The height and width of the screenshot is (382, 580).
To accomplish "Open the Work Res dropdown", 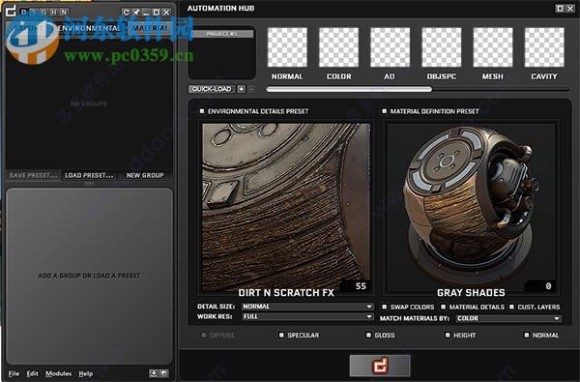I will 307,317.
